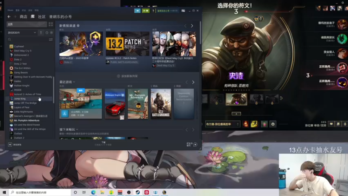Select the highlighted Gangplank skin thumbnail
The height and width of the screenshot is (196, 348).
coord(236,99)
